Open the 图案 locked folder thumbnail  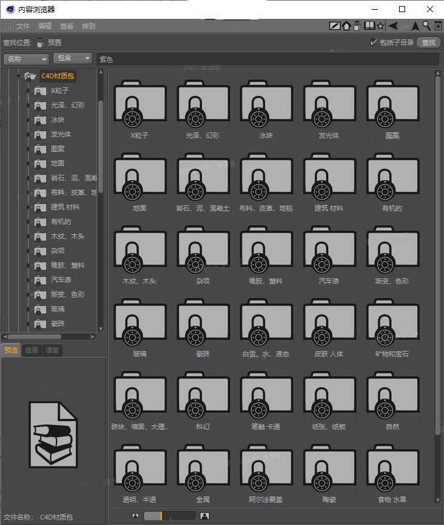coord(393,104)
